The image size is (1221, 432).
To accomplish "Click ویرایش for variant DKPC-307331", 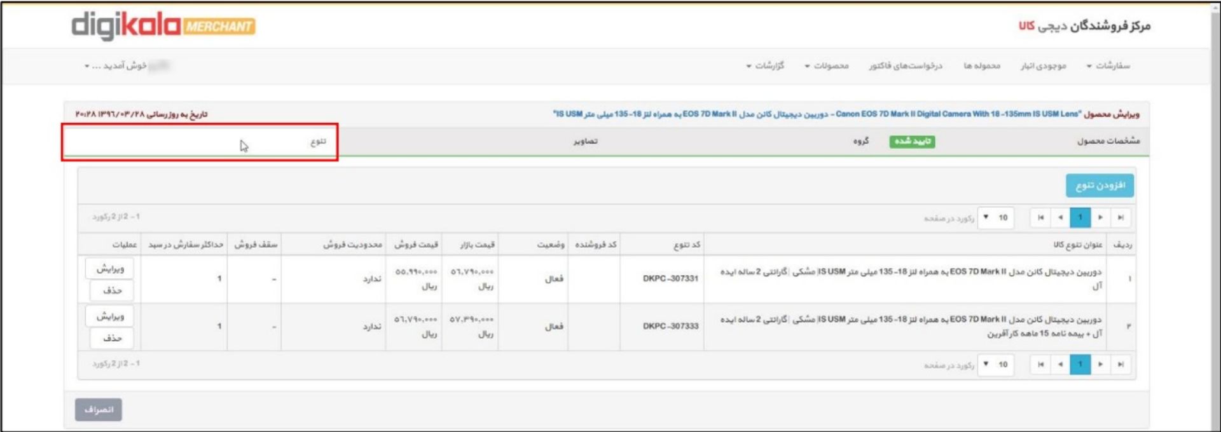I will [109, 269].
